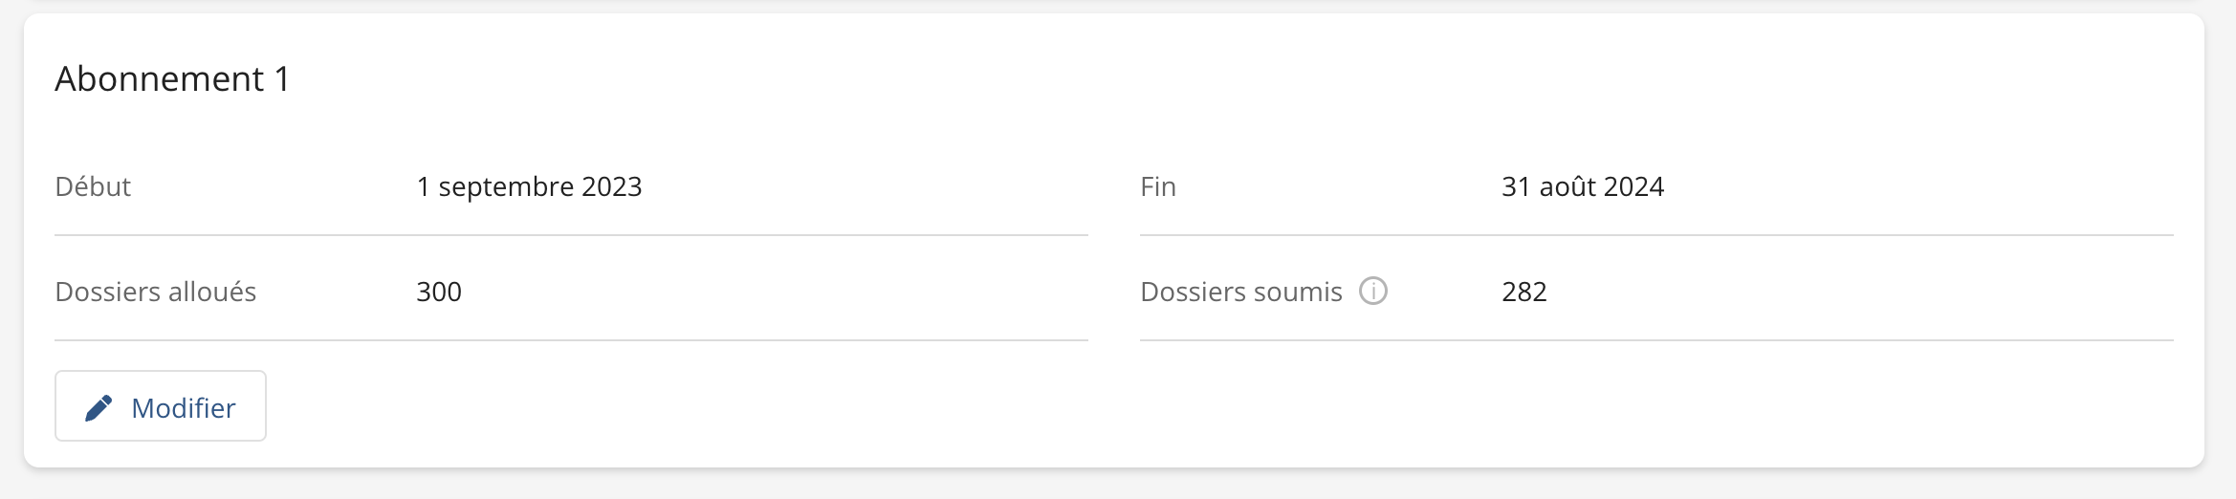Click the divider line under the Fin row
The width and height of the screenshot is (2236, 499).
click(1656, 235)
